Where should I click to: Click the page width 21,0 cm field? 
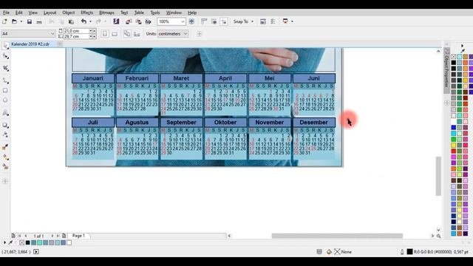click(75, 31)
